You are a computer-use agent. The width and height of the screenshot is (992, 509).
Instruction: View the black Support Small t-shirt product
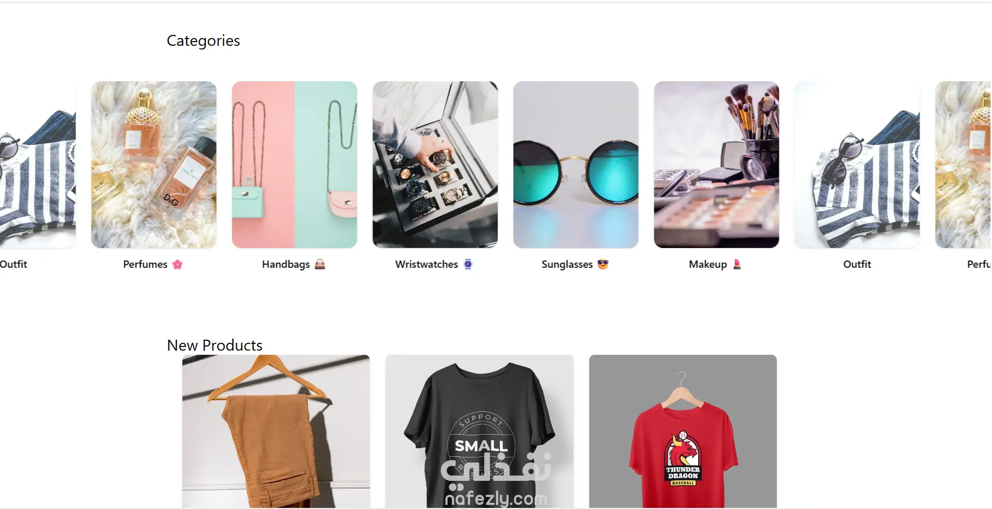click(x=479, y=431)
